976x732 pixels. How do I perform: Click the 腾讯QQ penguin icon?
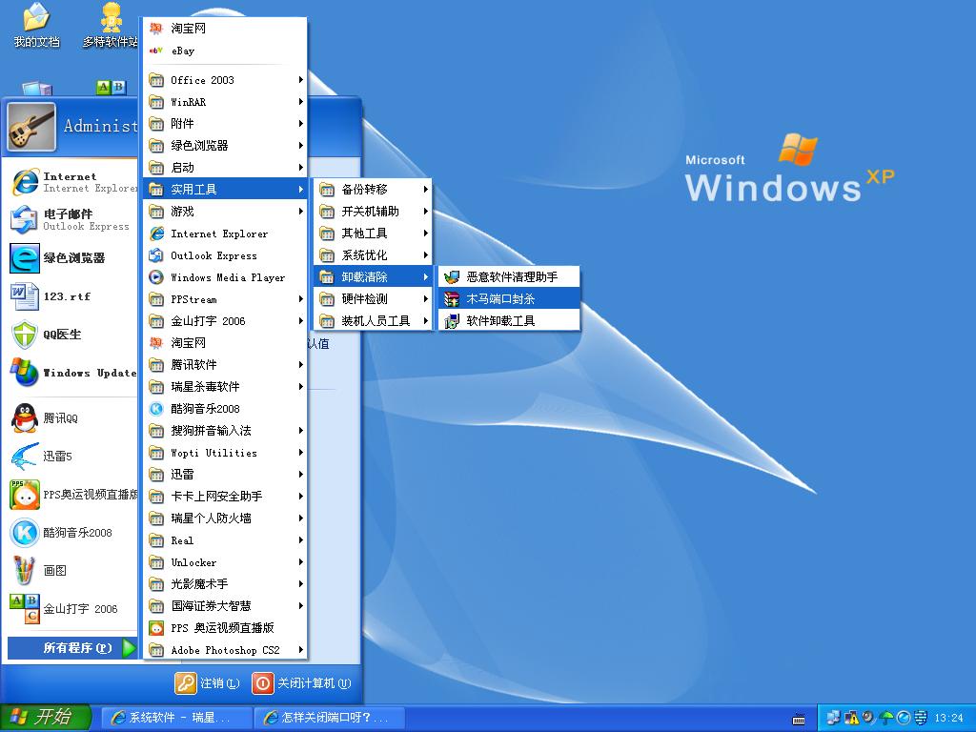click(x=24, y=418)
